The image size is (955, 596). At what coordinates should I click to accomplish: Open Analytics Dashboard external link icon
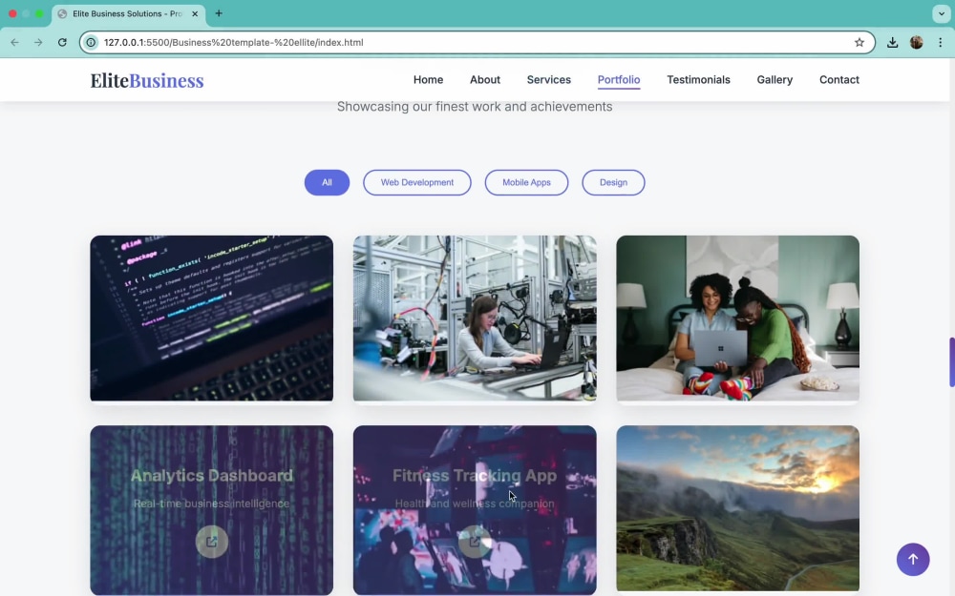click(x=211, y=542)
